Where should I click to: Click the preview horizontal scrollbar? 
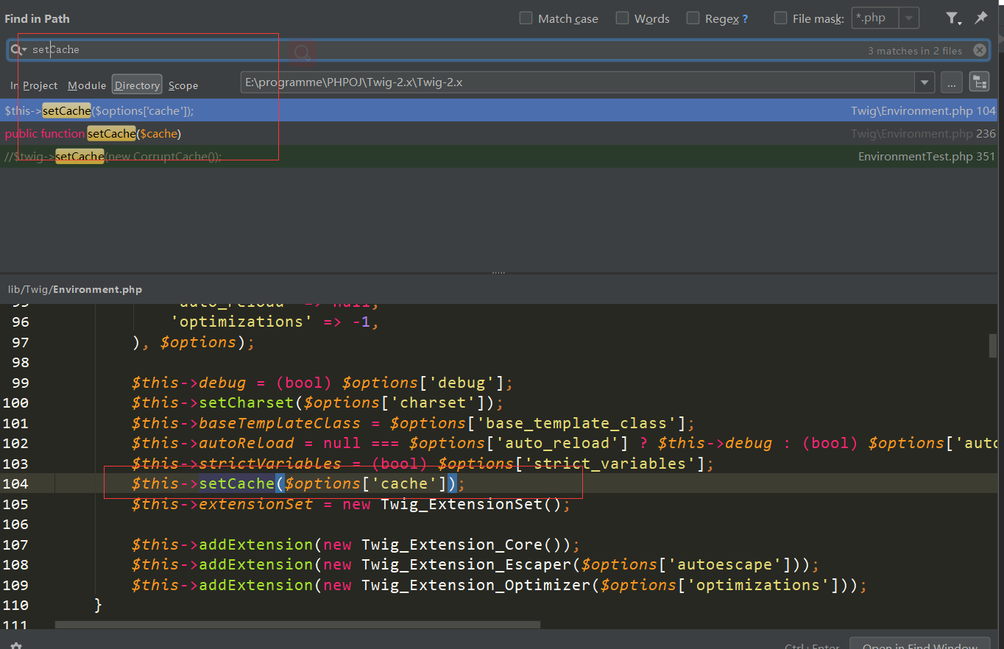point(297,625)
